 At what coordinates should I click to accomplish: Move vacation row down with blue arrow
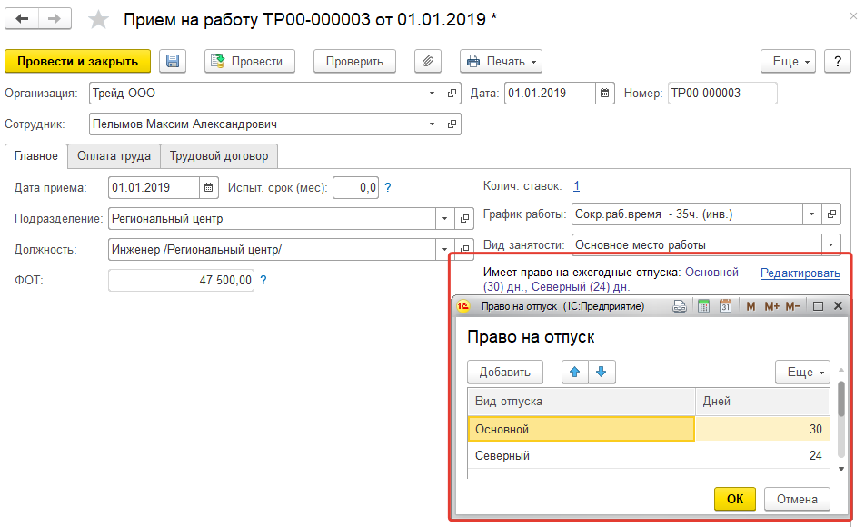(602, 372)
